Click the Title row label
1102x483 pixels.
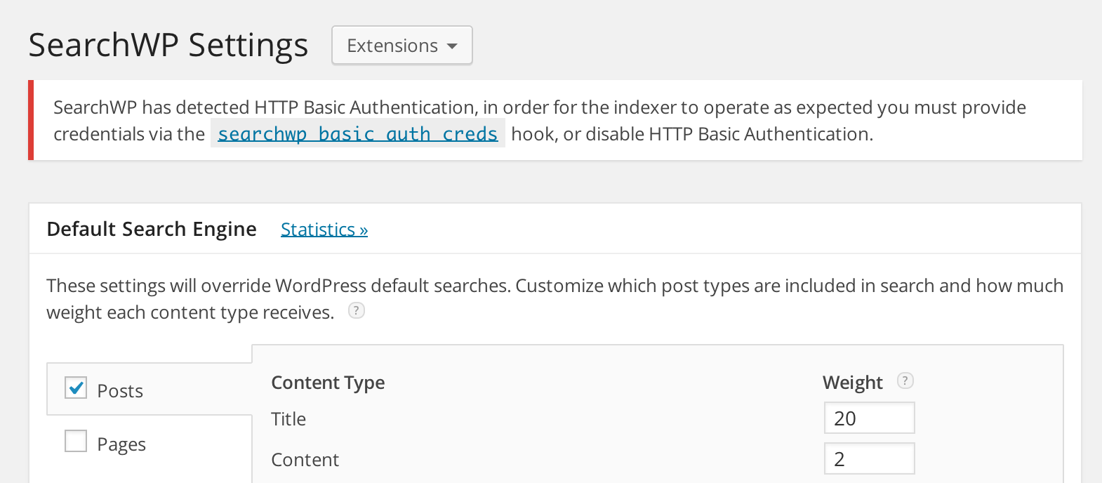[288, 419]
